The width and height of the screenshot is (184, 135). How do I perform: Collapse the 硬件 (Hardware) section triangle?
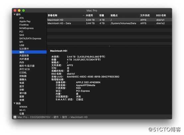(14, 14)
